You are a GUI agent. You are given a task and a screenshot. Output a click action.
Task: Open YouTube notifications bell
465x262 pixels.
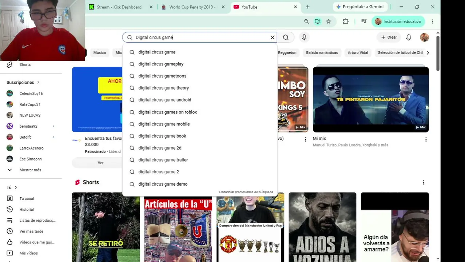(x=409, y=37)
